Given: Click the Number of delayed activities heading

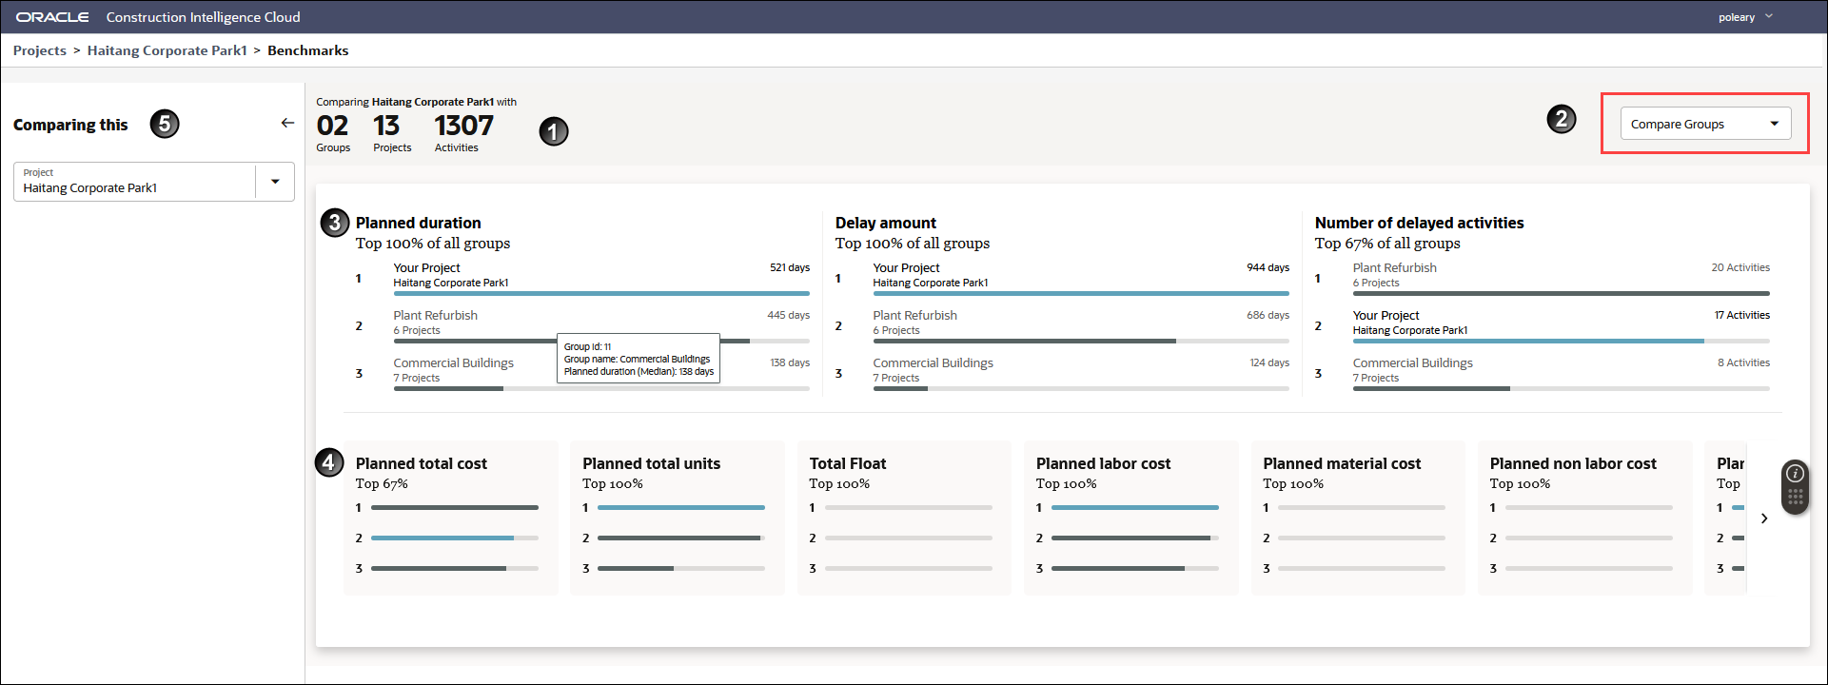Looking at the screenshot, I should coord(1419,223).
